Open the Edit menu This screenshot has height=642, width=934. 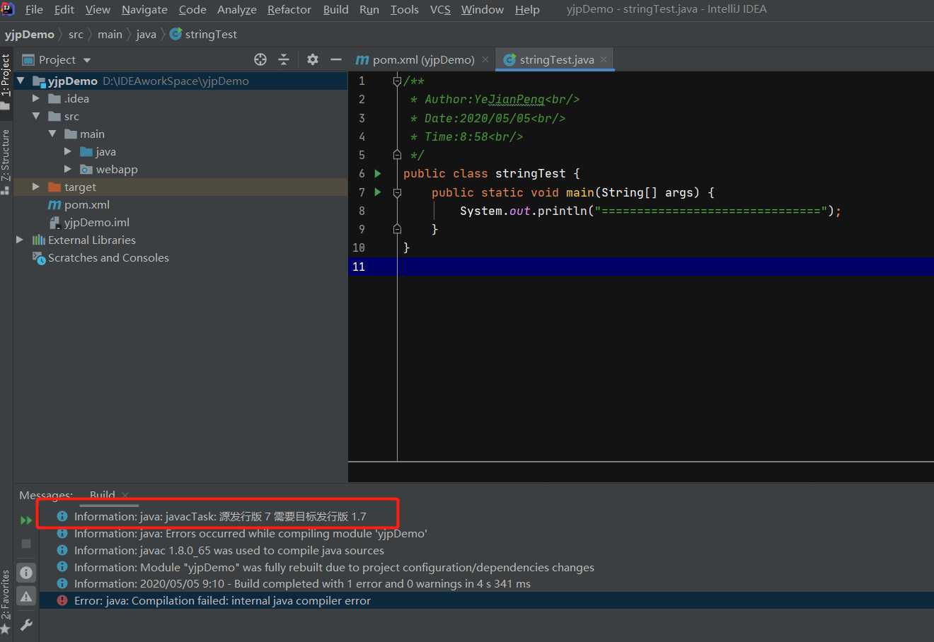point(64,9)
